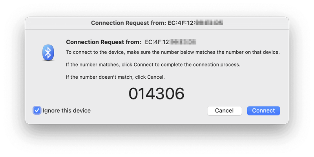Click the blurred address portion in title bar

click(209, 23)
